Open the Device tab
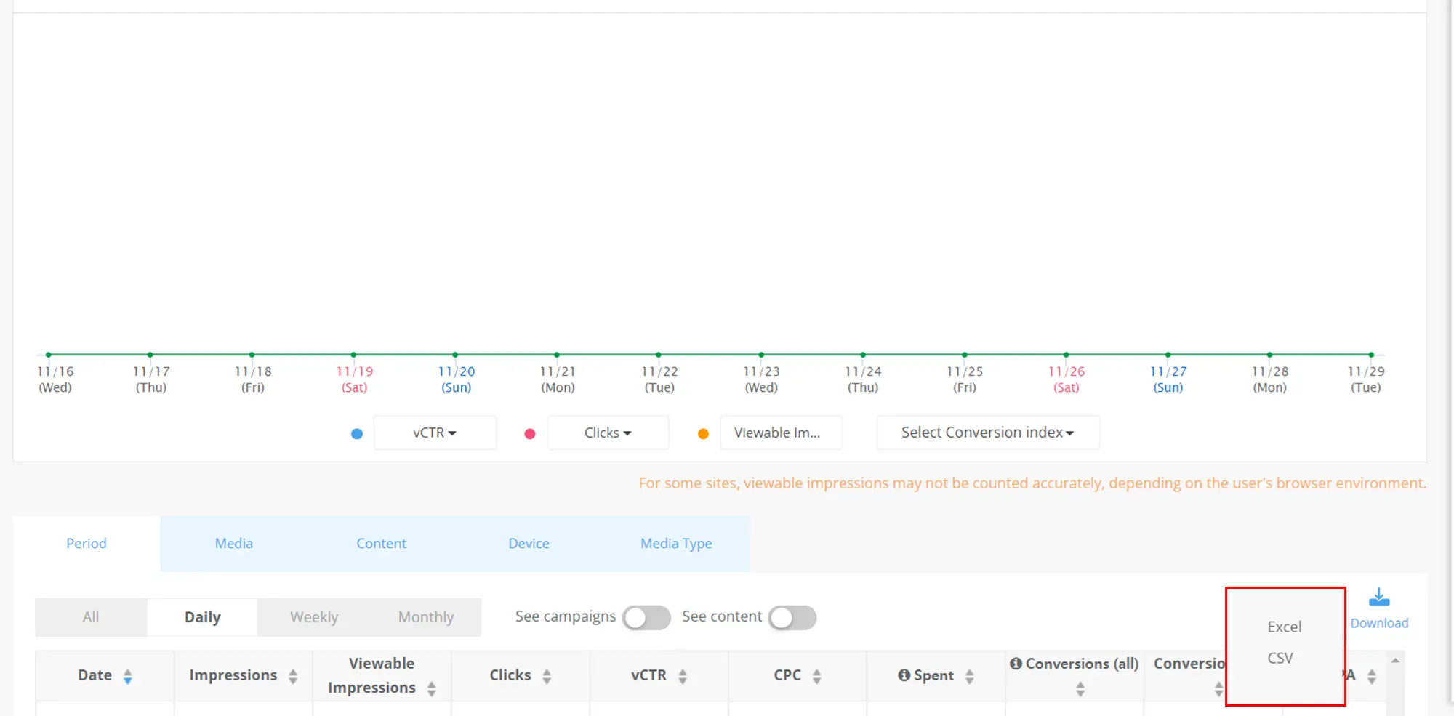The height and width of the screenshot is (716, 1454). click(x=529, y=544)
